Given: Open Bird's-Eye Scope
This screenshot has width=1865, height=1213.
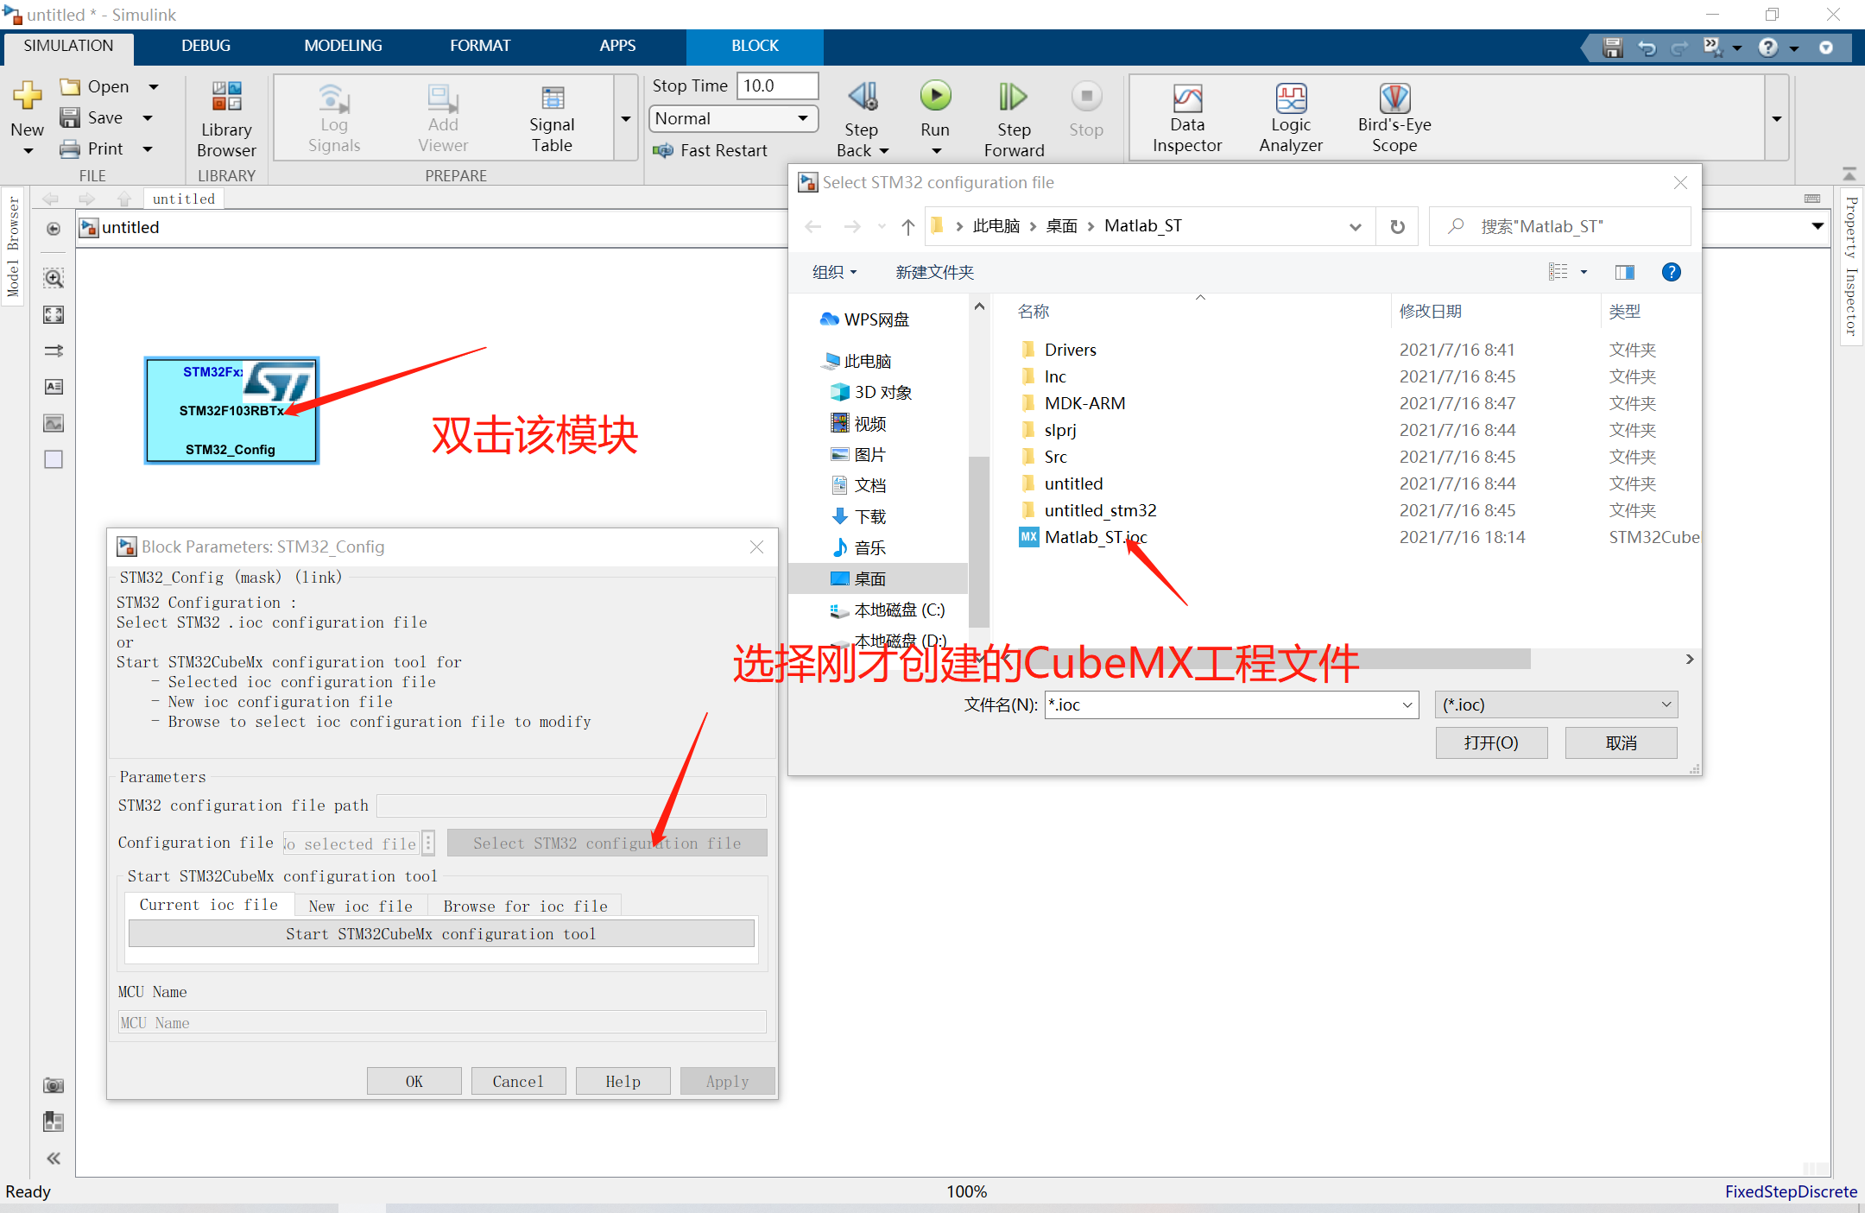Looking at the screenshot, I should (x=1394, y=119).
